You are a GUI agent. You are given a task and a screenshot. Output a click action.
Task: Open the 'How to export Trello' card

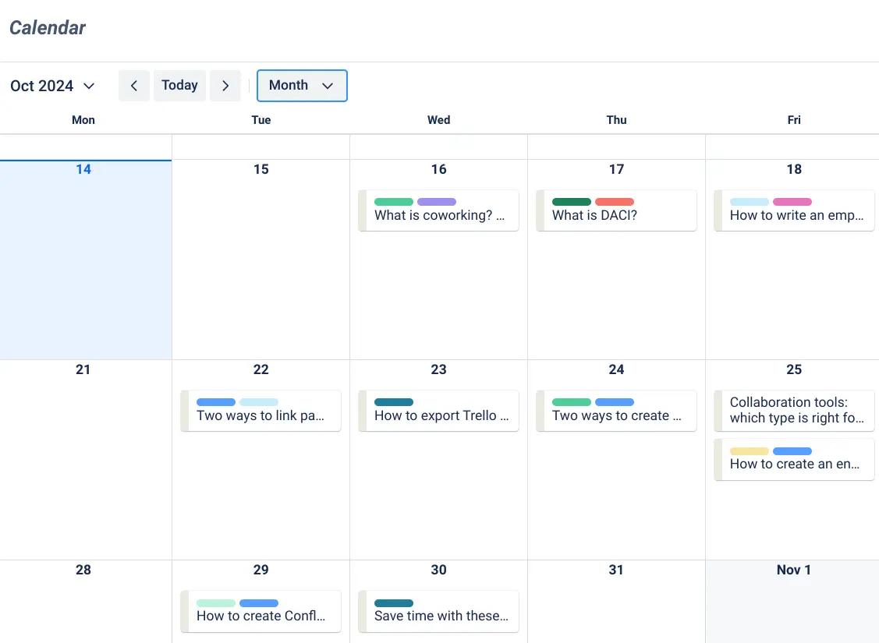438,411
